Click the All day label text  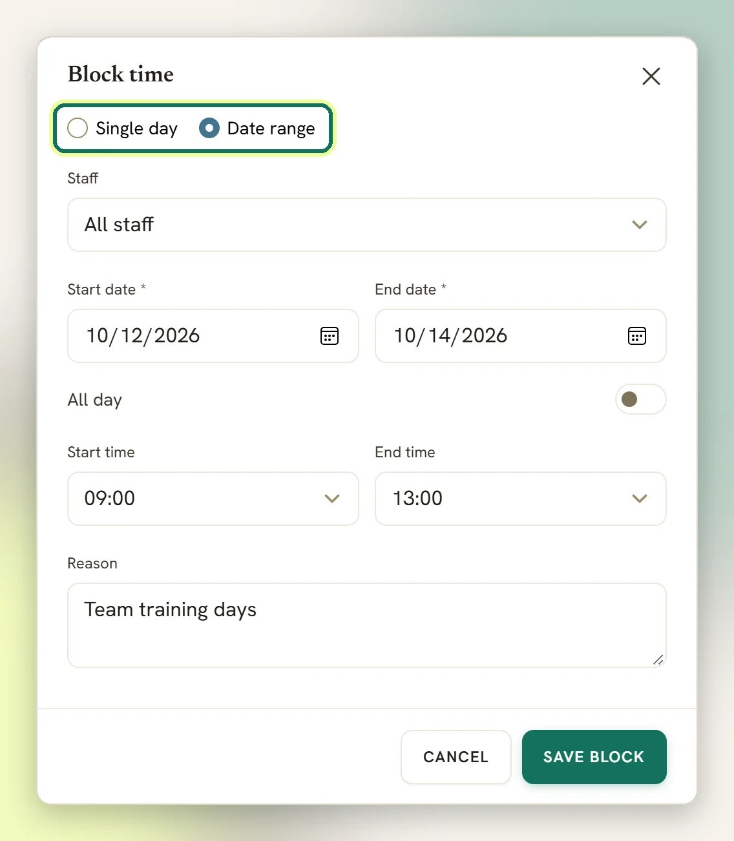click(x=95, y=400)
